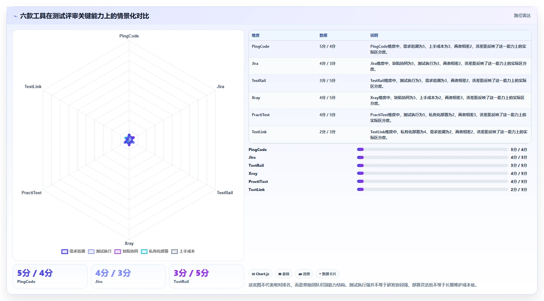Toggle the 需求追溯 legend swatch
The height and width of the screenshot is (301, 544).
[x=65, y=252]
